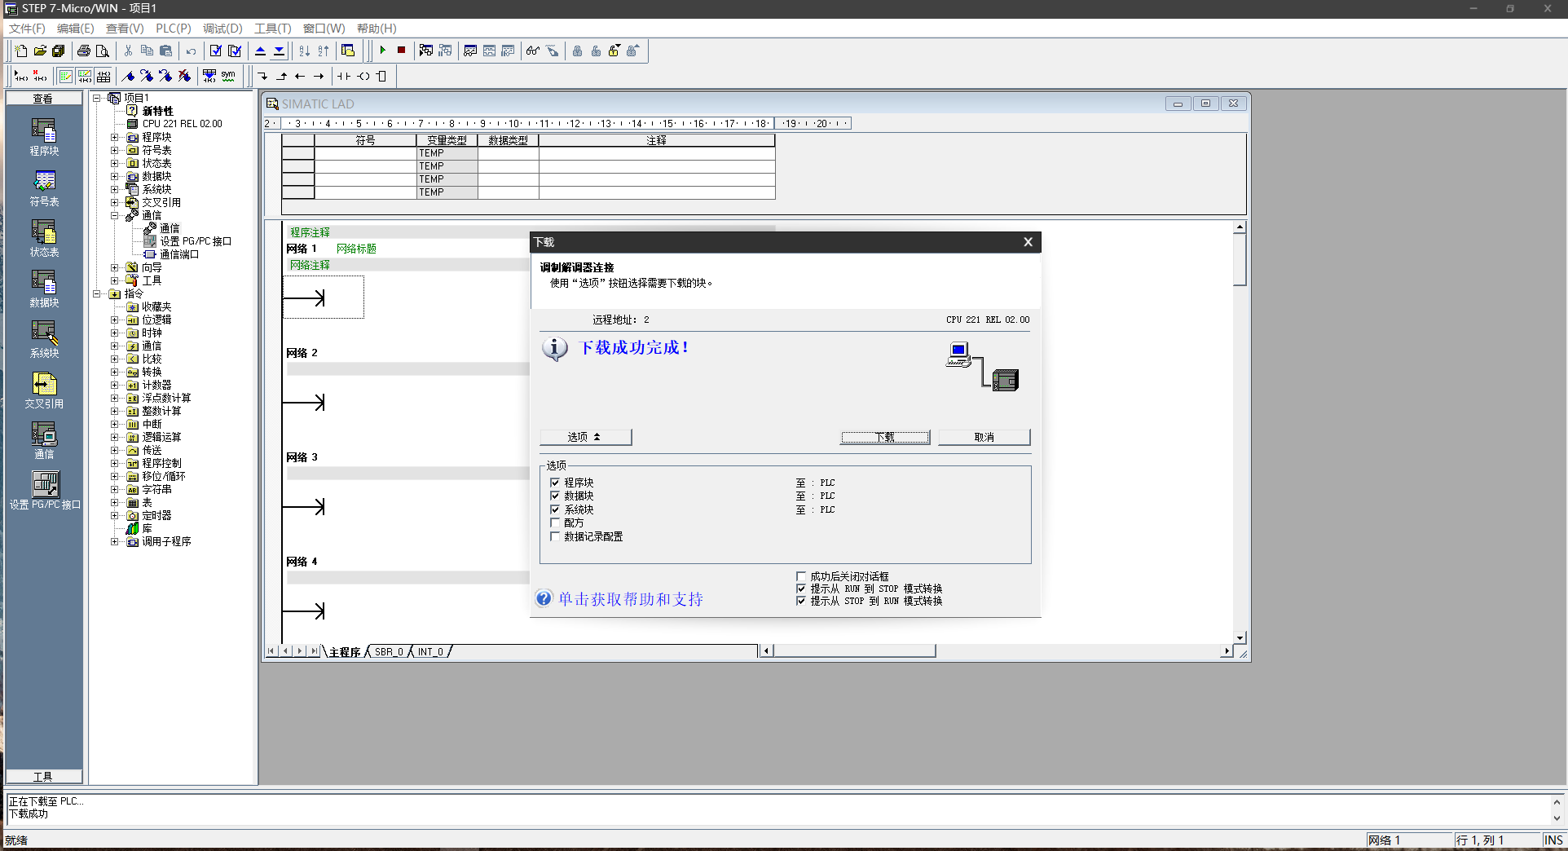Image resolution: width=1568 pixels, height=851 pixels.
Task: Open Set PG/PC Interface sidebar icon
Action: pos(45,491)
